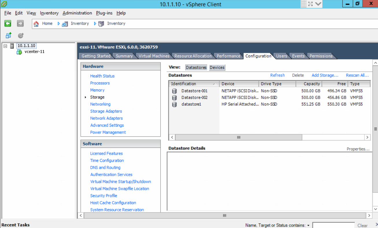The width and height of the screenshot is (378, 228).
Task: Collapse the 10.1.1.10 tree node
Action: point(5,46)
